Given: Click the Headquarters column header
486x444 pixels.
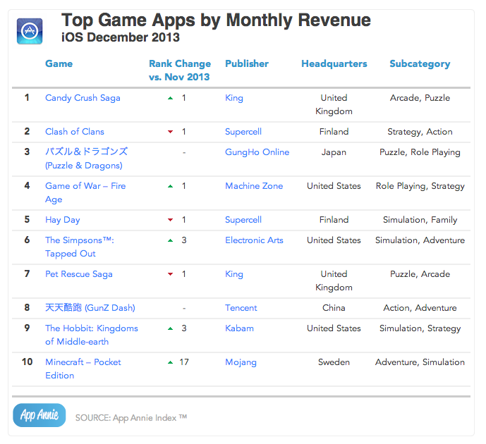Looking at the screenshot, I should pyautogui.click(x=334, y=64).
